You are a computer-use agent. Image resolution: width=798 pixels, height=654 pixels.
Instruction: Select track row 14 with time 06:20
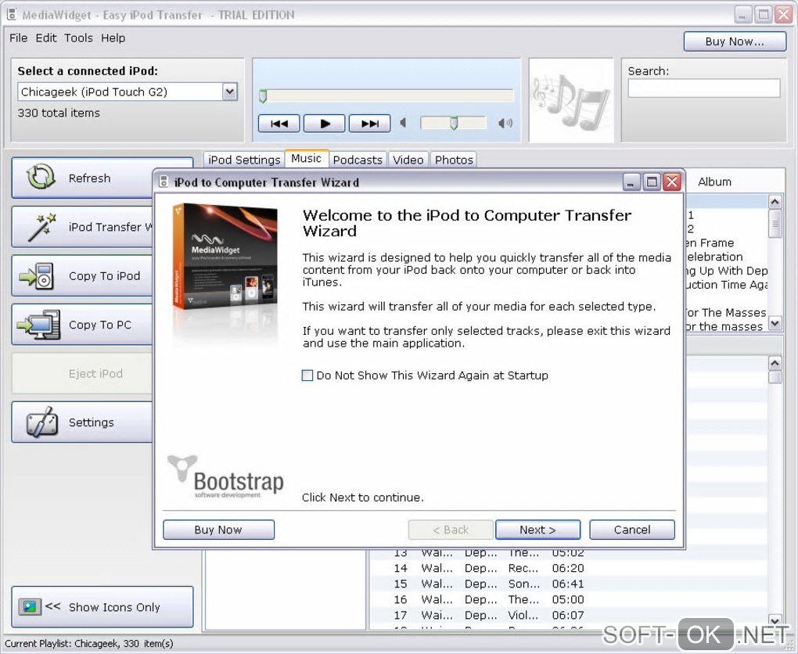pos(568,568)
